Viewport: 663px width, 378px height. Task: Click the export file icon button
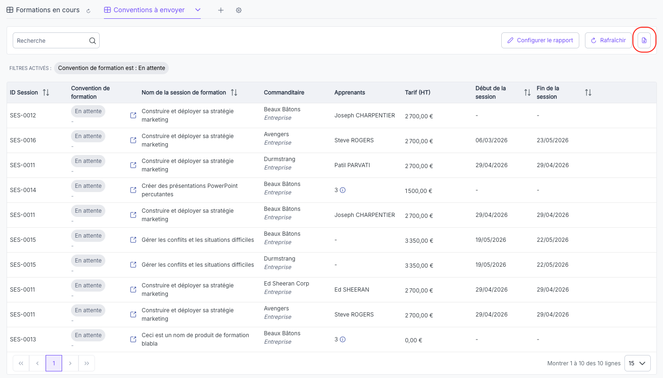coord(644,40)
